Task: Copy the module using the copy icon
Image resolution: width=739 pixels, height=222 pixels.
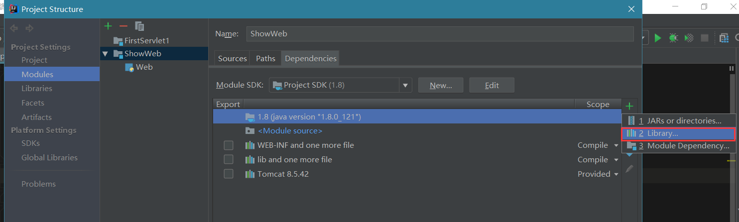Action: 139,26
